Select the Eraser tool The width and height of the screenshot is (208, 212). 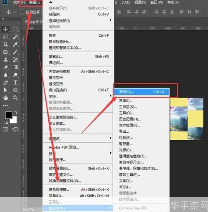point(5,67)
